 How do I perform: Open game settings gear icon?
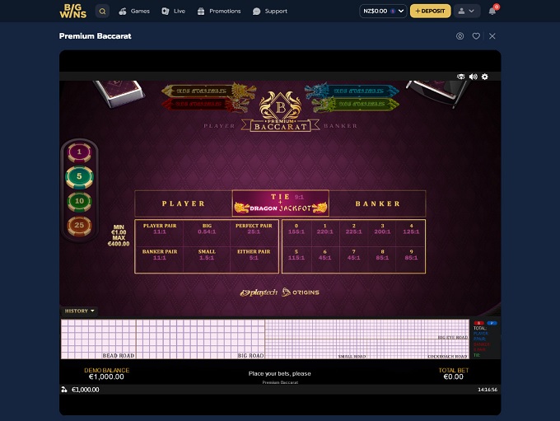pos(485,77)
